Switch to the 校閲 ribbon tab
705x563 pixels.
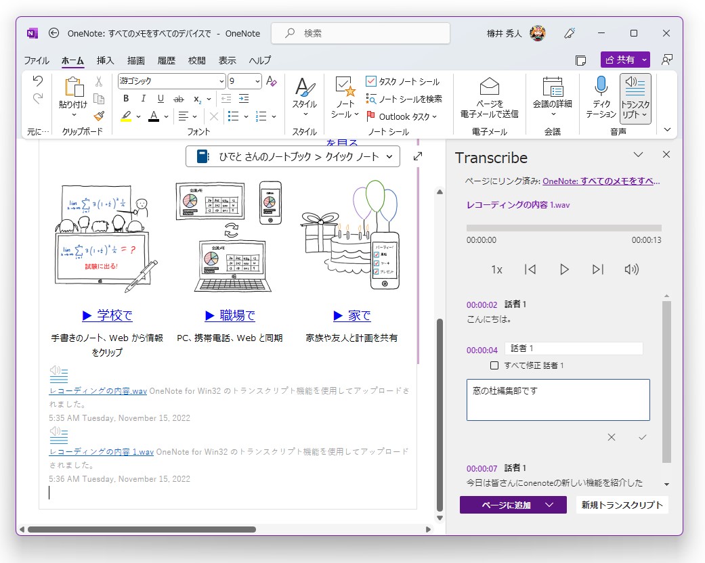point(196,60)
